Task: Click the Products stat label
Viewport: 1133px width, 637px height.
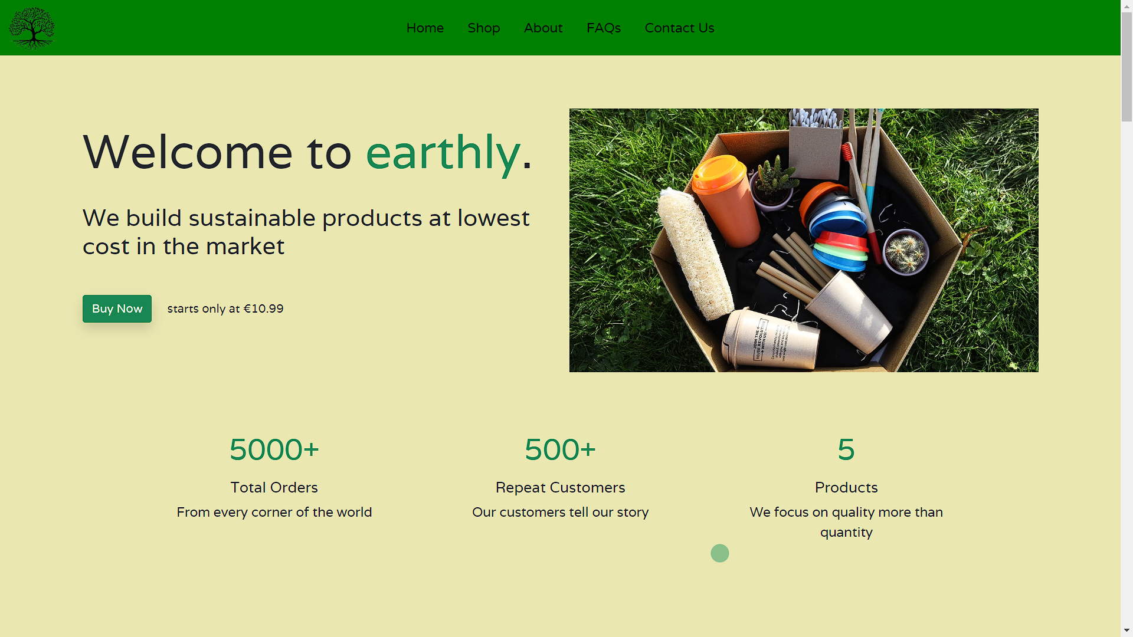Action: (846, 487)
